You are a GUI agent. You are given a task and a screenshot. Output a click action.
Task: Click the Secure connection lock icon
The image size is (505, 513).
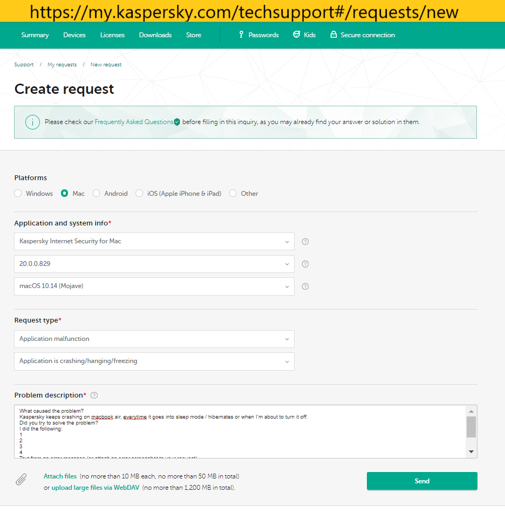333,35
